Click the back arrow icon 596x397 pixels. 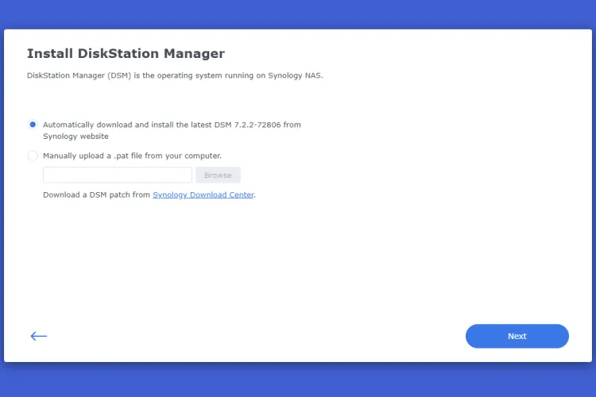(39, 336)
